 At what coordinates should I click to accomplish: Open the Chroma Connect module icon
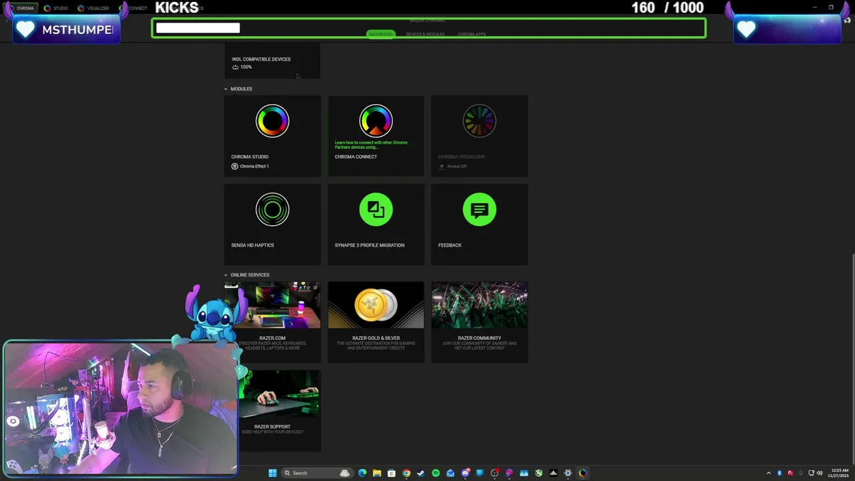(x=376, y=121)
